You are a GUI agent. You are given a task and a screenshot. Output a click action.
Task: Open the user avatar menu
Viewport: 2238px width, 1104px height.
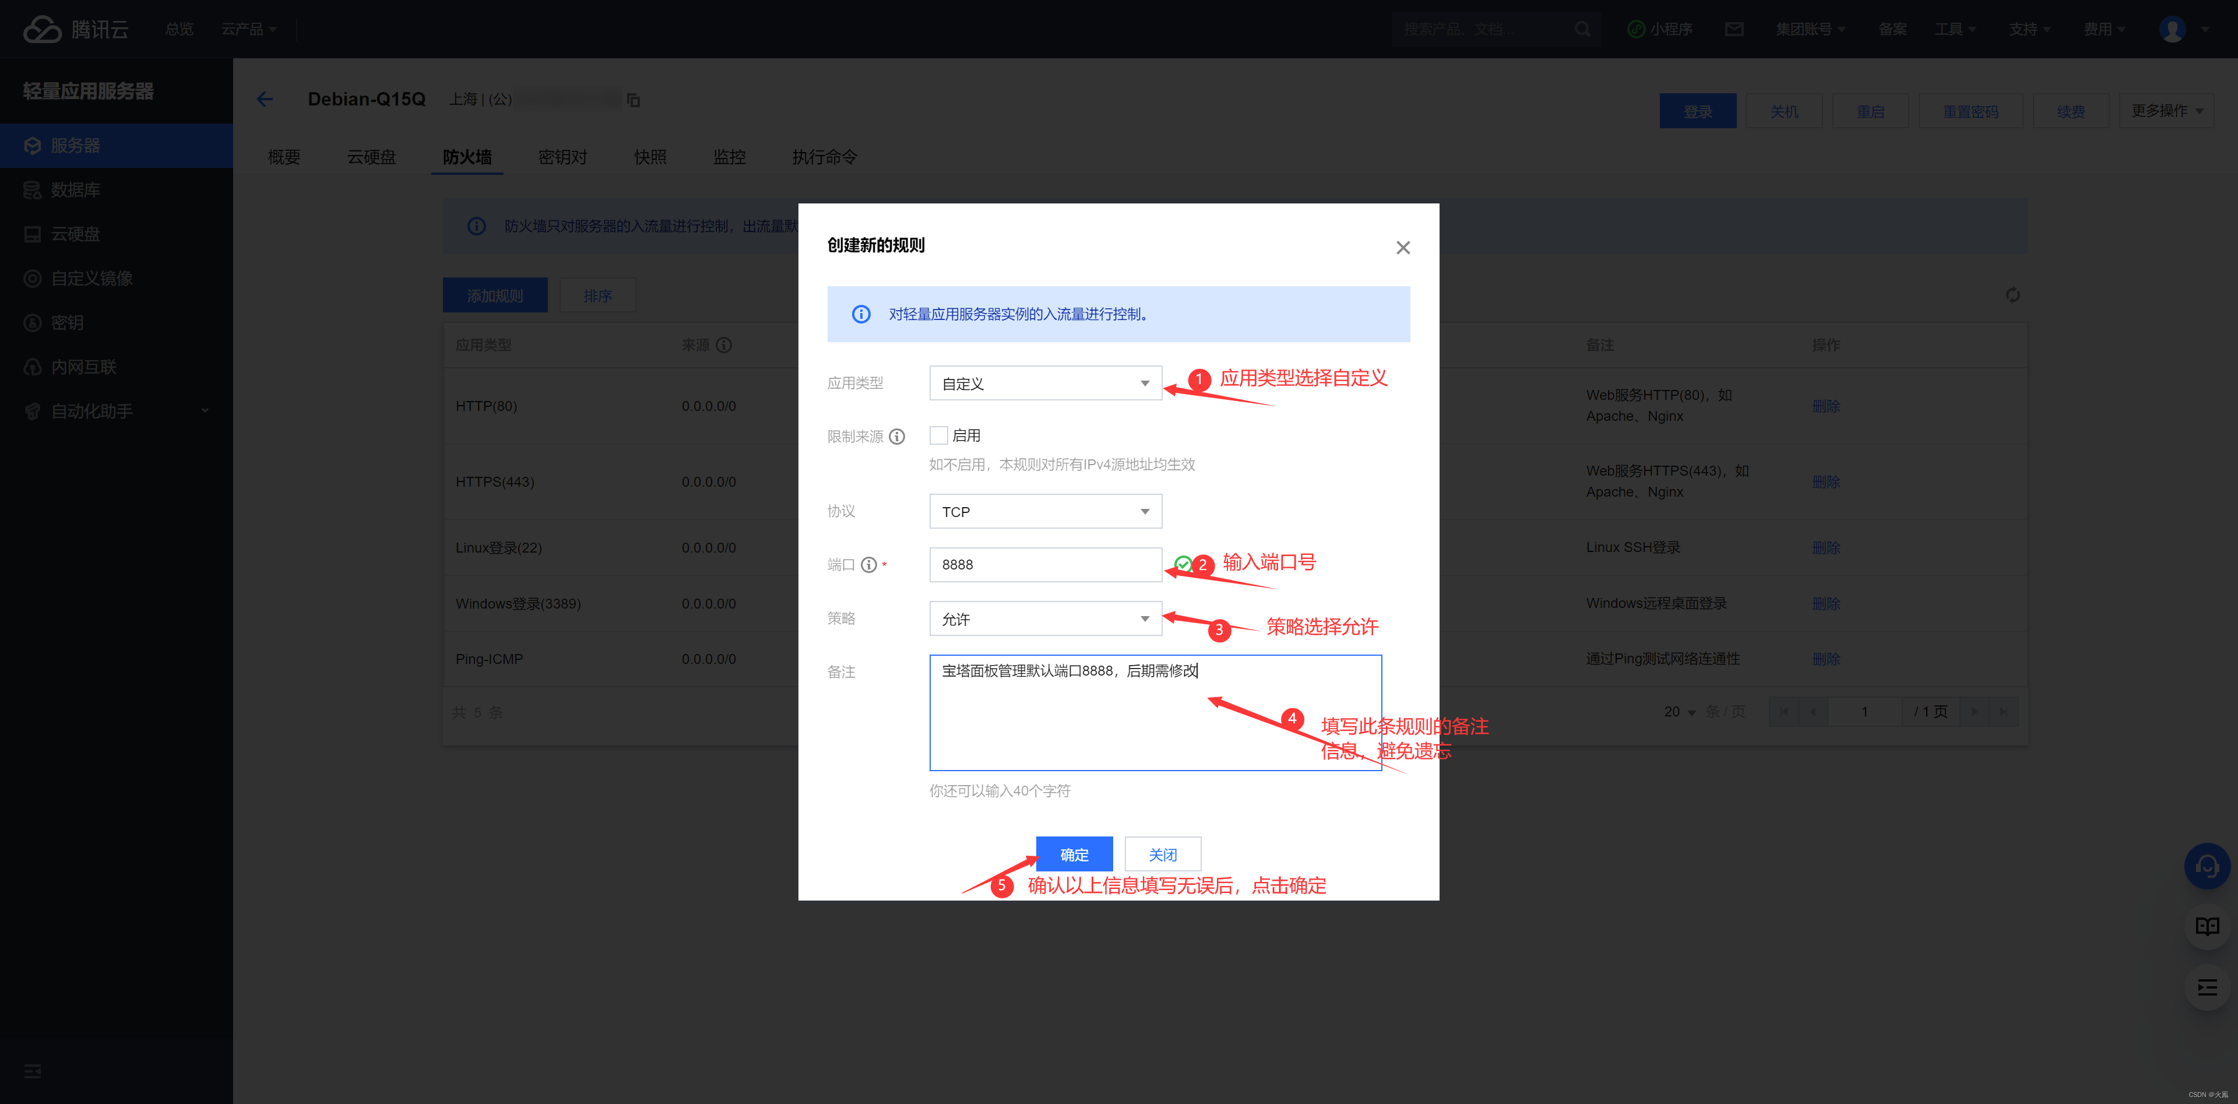[x=2172, y=29]
